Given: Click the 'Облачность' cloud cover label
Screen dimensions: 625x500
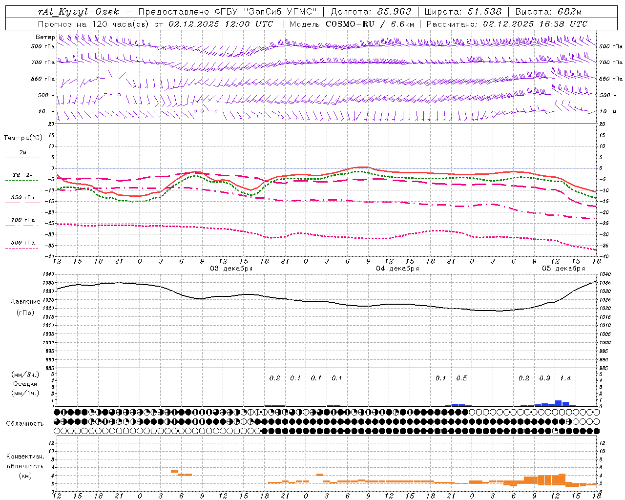Looking at the screenshot, I should pyautogui.click(x=25, y=424).
